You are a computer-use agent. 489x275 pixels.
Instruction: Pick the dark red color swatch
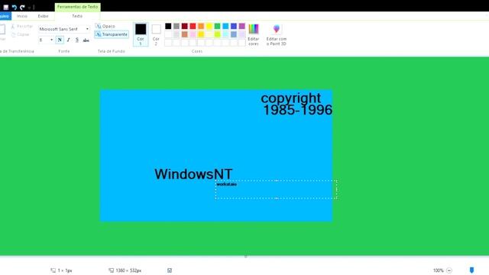(x=185, y=26)
